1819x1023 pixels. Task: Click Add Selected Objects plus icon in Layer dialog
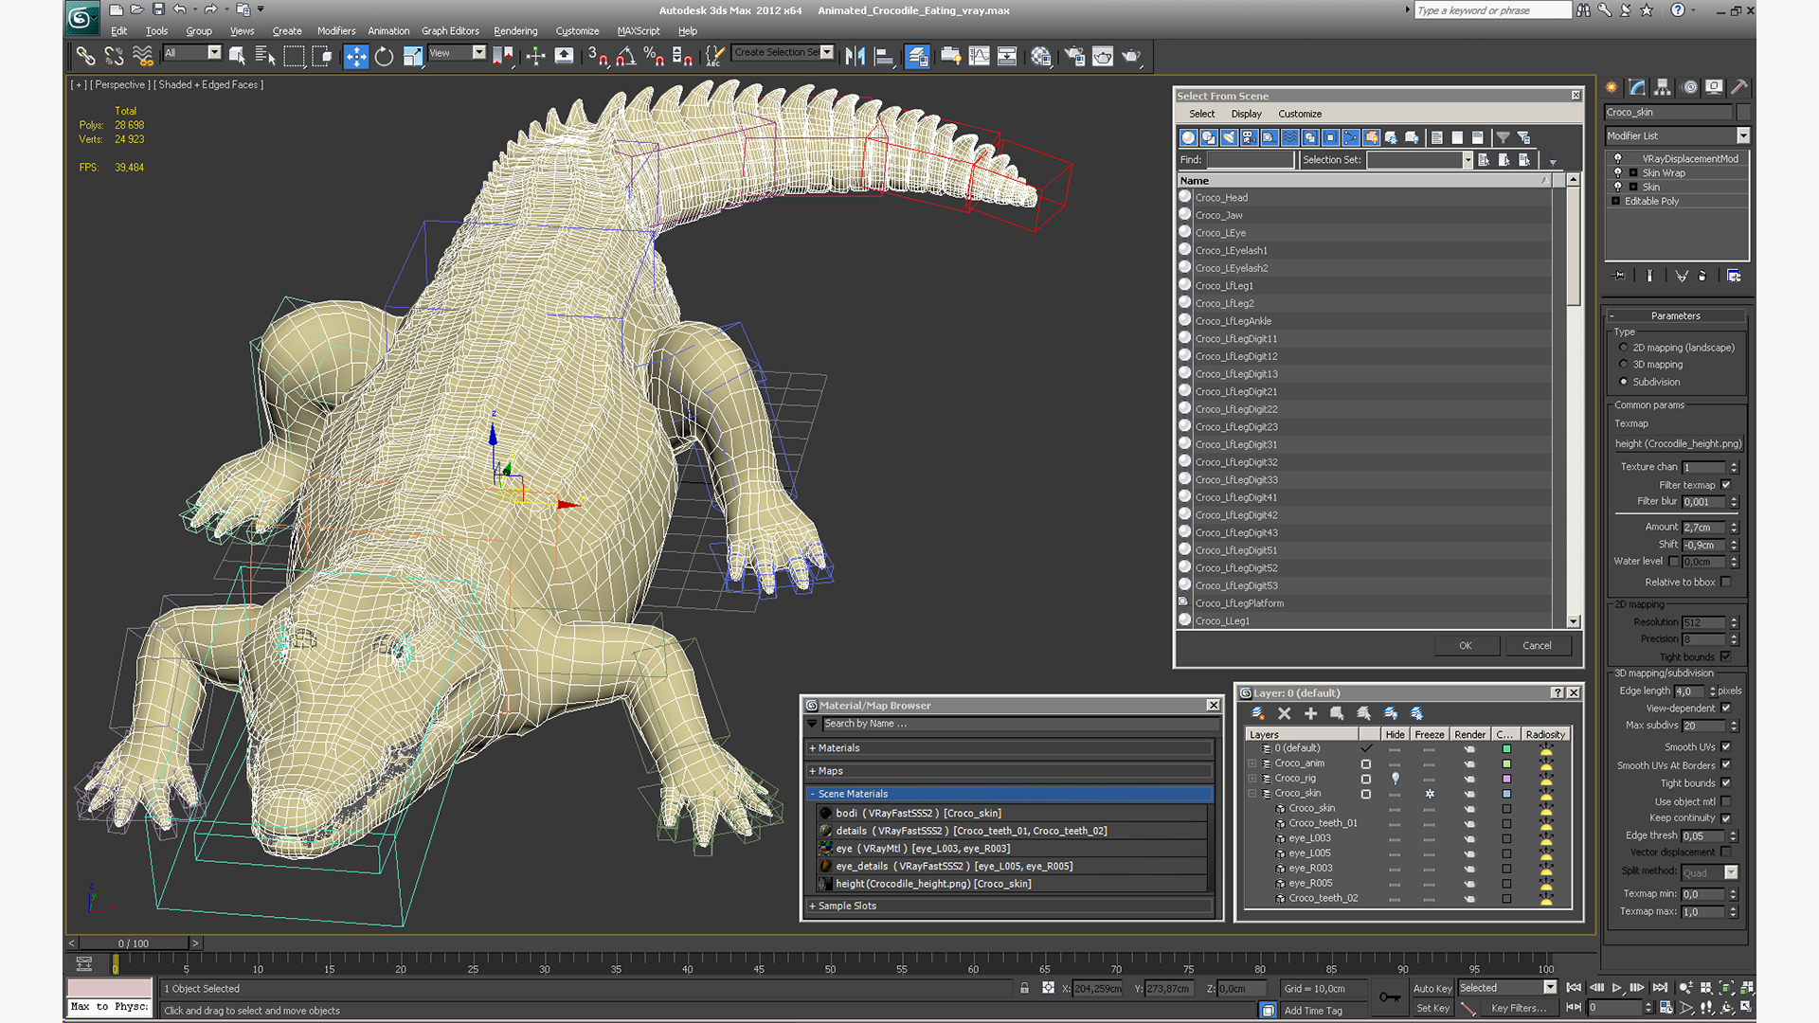[x=1311, y=713]
